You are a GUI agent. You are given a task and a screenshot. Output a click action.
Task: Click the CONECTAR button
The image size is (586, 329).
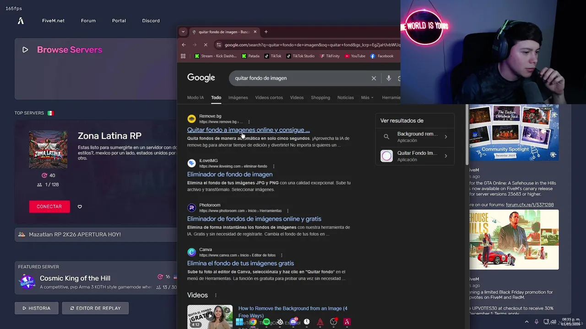(x=49, y=207)
